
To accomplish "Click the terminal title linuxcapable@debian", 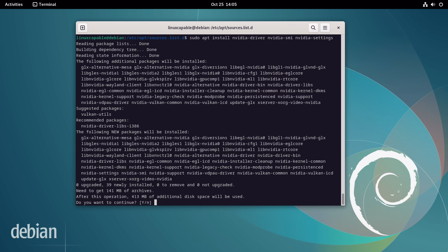I will [210, 28].
